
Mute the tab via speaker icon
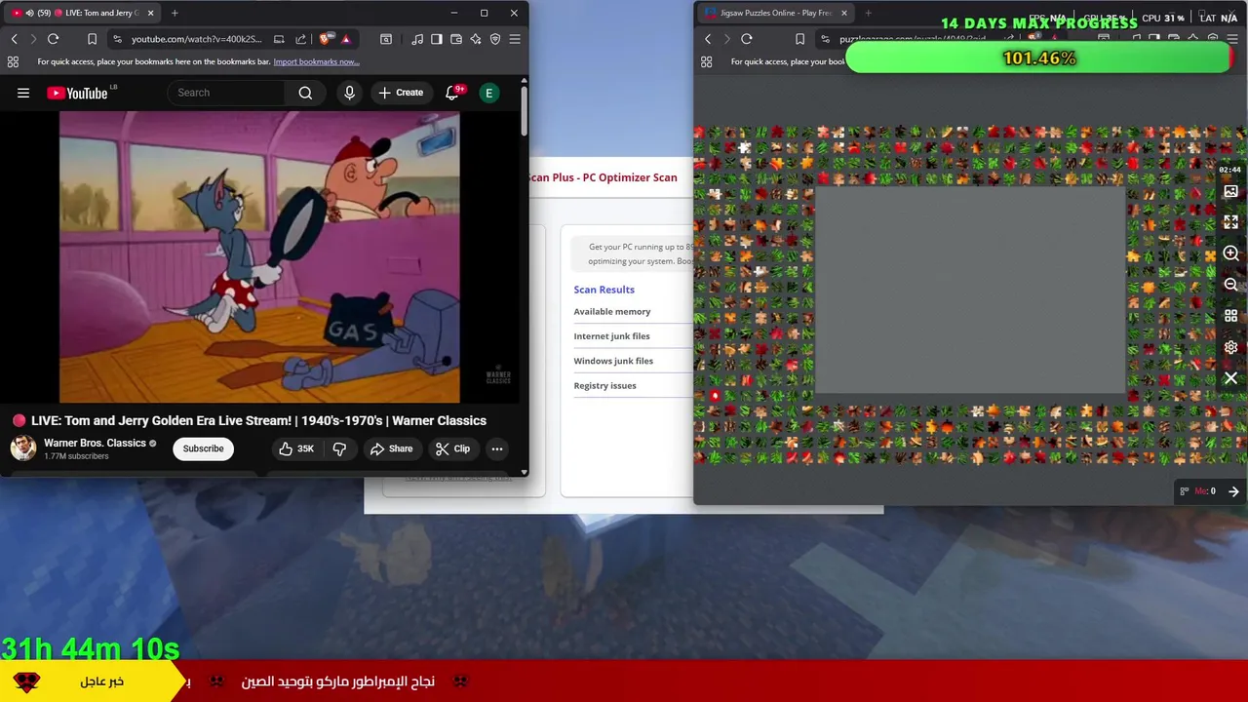(x=30, y=13)
